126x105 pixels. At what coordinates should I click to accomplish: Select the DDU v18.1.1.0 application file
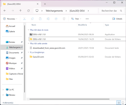click(77, 35)
